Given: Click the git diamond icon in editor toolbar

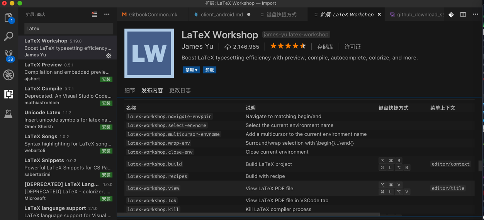Looking at the screenshot, I should [451, 15].
